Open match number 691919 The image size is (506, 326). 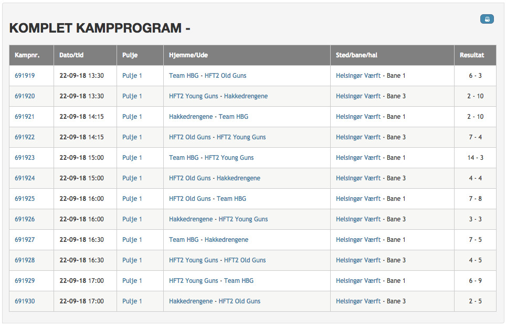[x=25, y=76]
